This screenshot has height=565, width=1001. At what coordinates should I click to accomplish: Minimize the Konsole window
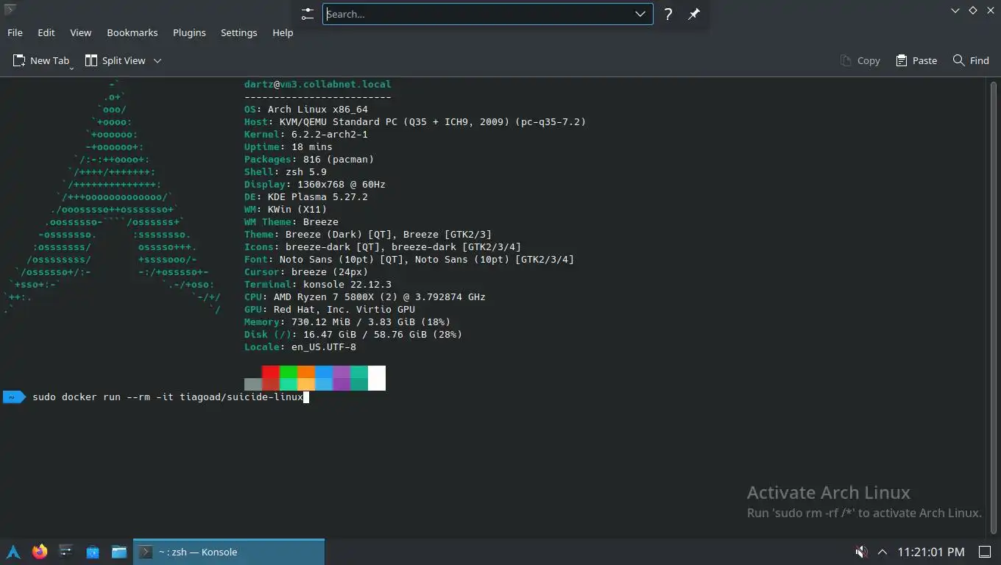pos(955,10)
